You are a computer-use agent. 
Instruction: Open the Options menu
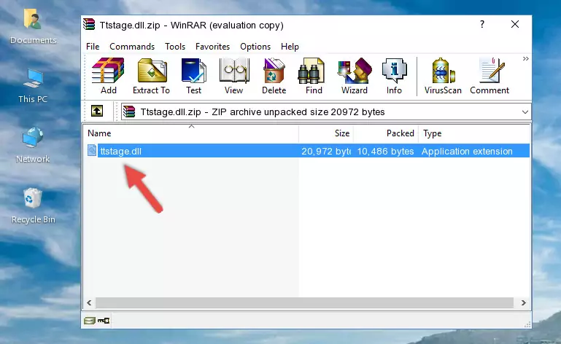(x=255, y=47)
